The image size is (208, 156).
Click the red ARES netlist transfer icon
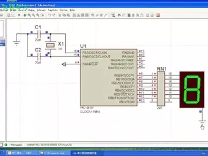158,15
